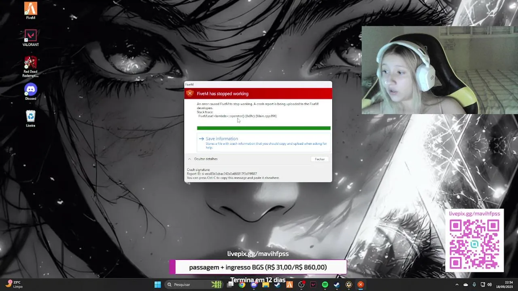Click the stack trace line "FiveM.exe!<lambda>"
Image resolution: width=518 pixels, height=291 pixels.
click(x=238, y=116)
